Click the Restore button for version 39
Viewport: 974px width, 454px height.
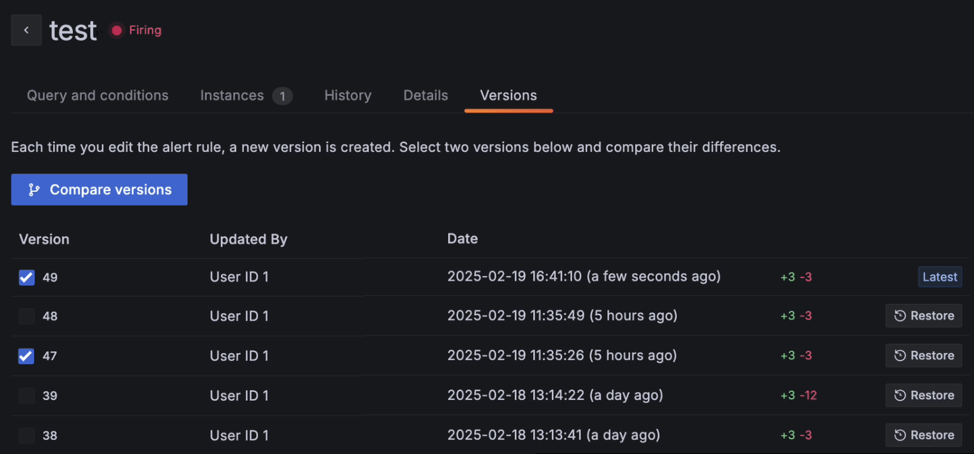pyautogui.click(x=923, y=395)
